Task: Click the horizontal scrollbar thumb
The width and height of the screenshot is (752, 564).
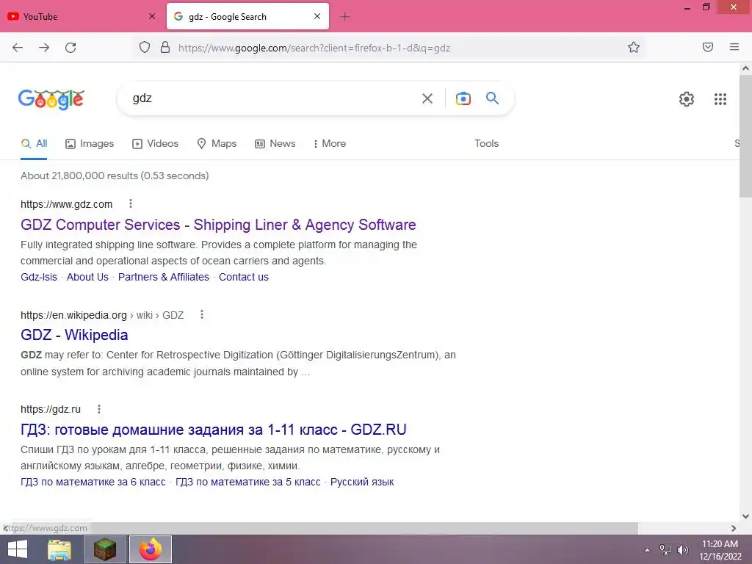Action: point(324,528)
